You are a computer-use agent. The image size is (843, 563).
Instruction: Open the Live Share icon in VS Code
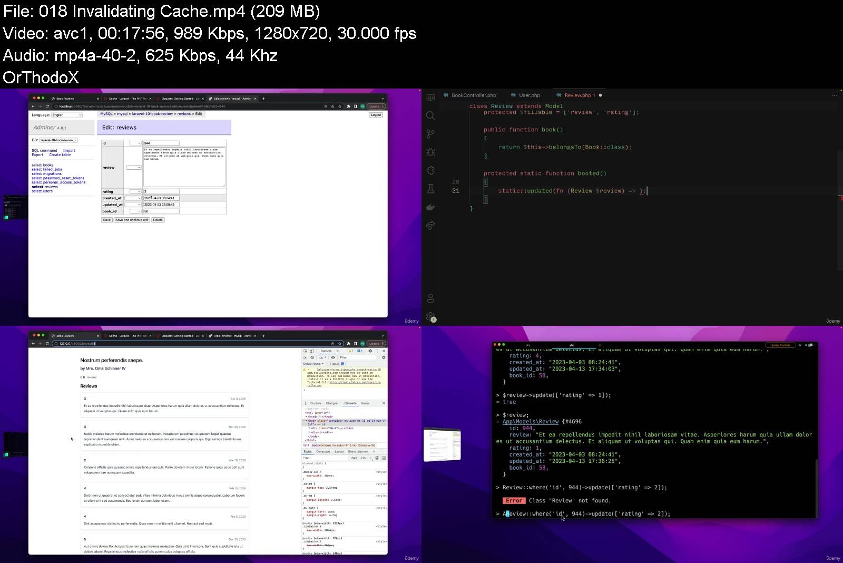pos(430,225)
